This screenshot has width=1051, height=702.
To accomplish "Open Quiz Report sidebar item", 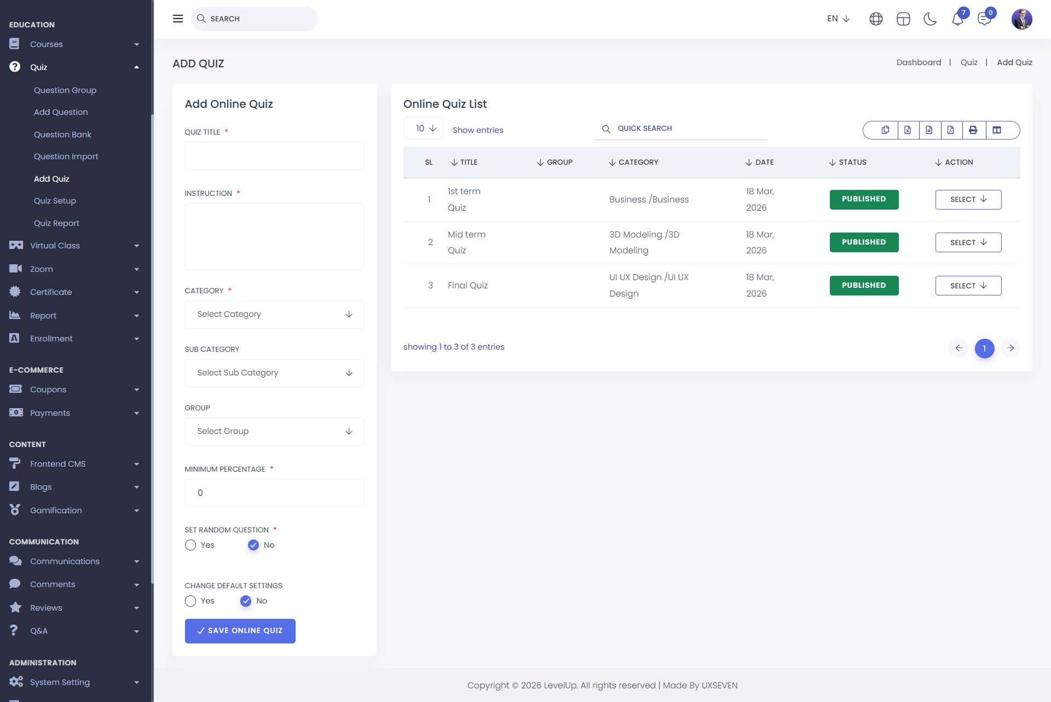I will [56, 223].
